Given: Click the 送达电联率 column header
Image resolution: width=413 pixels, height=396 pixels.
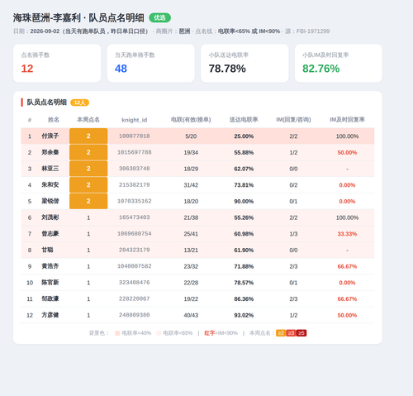Looking at the screenshot, I should 244,120.
